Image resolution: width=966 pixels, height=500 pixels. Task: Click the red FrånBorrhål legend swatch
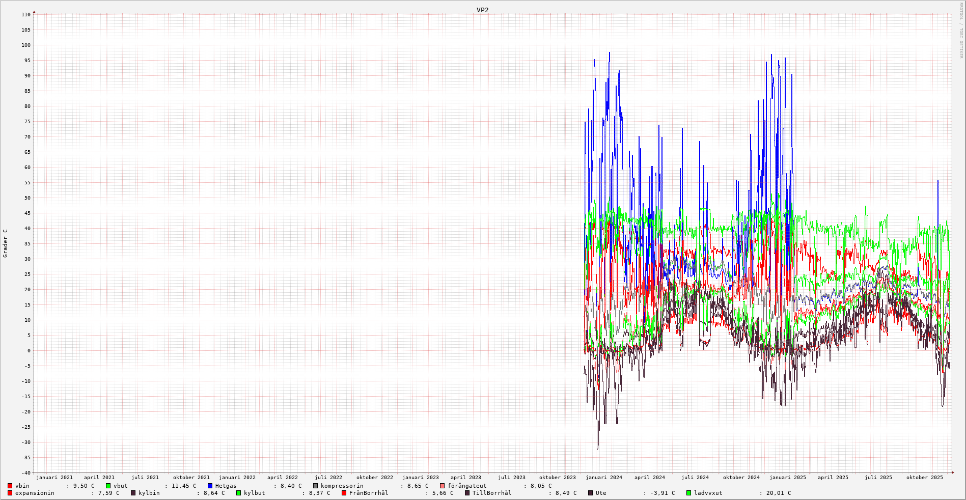tap(344, 493)
